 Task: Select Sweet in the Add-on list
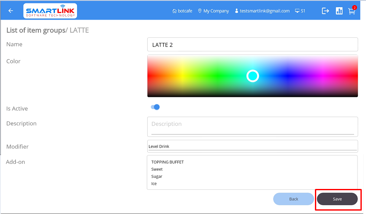157,169
